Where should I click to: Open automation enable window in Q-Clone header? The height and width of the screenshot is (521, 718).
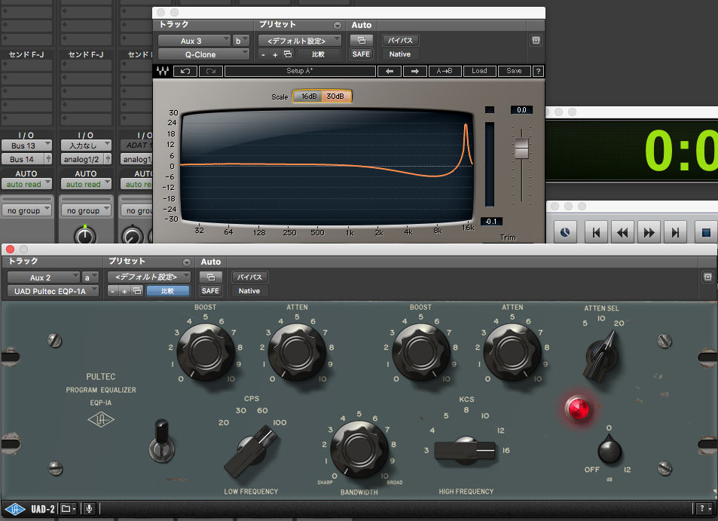point(362,40)
